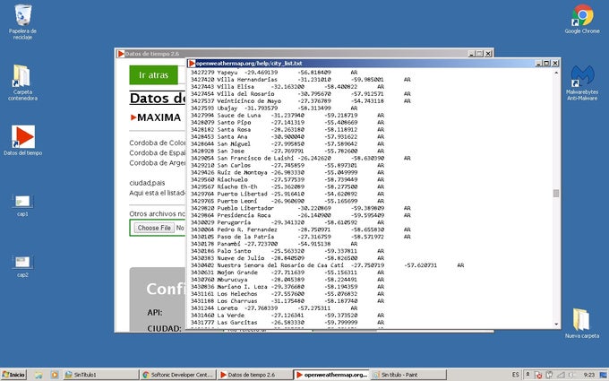Image resolution: width=609 pixels, height=381 pixels.
Task: Select the San Francisco de Laishi row
Action: (300, 159)
